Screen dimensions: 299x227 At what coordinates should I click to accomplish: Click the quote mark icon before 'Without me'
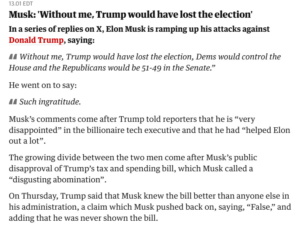13,57
